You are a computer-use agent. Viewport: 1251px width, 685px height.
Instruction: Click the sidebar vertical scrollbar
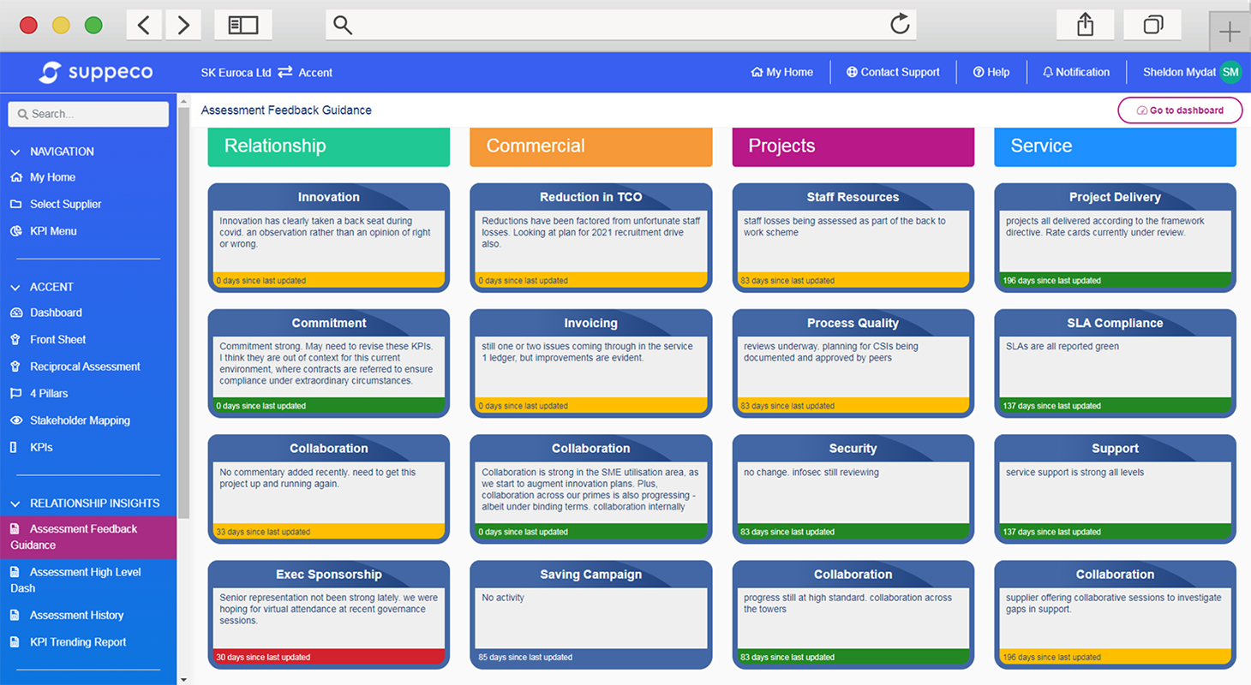183,313
